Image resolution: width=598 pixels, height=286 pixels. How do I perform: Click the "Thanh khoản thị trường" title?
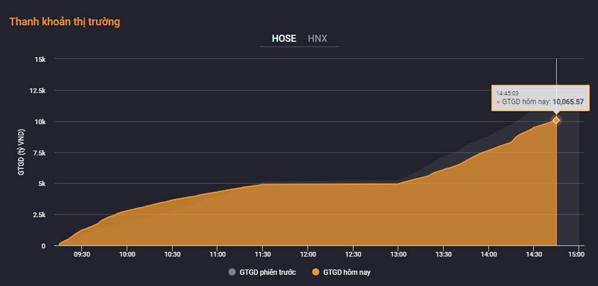point(65,22)
